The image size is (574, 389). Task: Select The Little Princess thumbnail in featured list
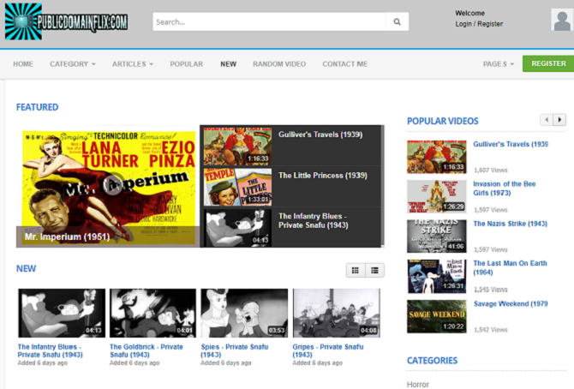pos(237,187)
